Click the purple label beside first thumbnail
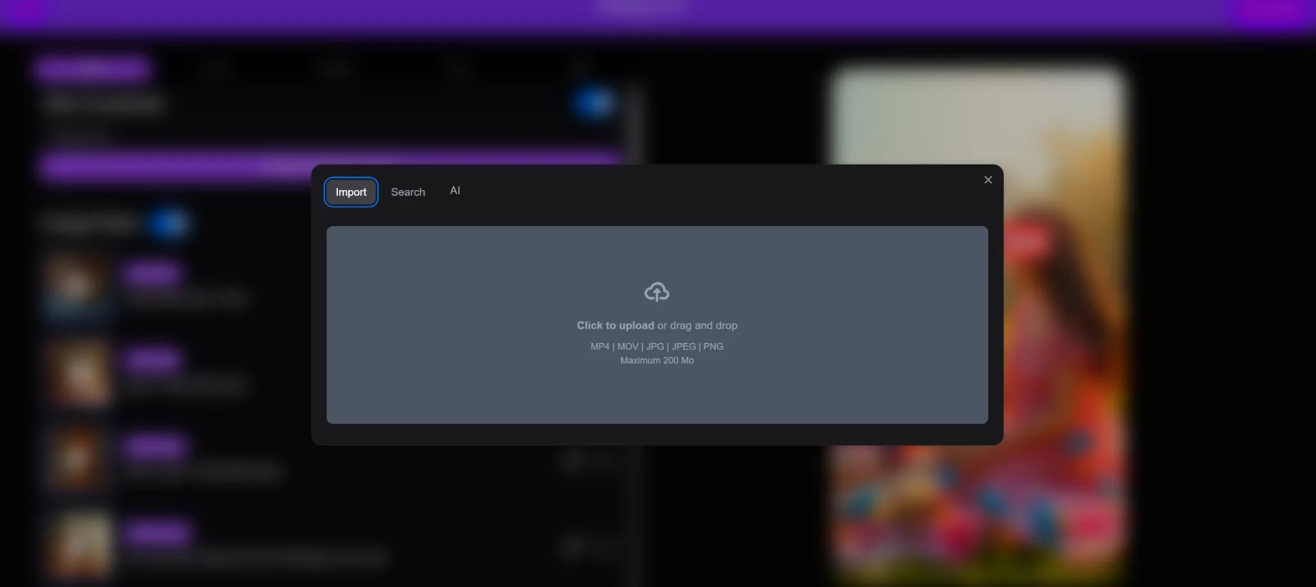The width and height of the screenshot is (1316, 587). pyautogui.click(x=152, y=274)
